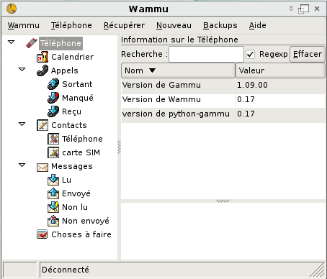Click the carte SIM contacts icon
Image resolution: width=327 pixels, height=279 pixels.
pos(53,152)
